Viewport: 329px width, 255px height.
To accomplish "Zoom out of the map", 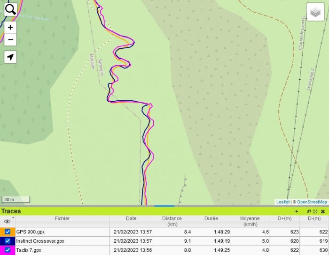I will (x=10, y=40).
